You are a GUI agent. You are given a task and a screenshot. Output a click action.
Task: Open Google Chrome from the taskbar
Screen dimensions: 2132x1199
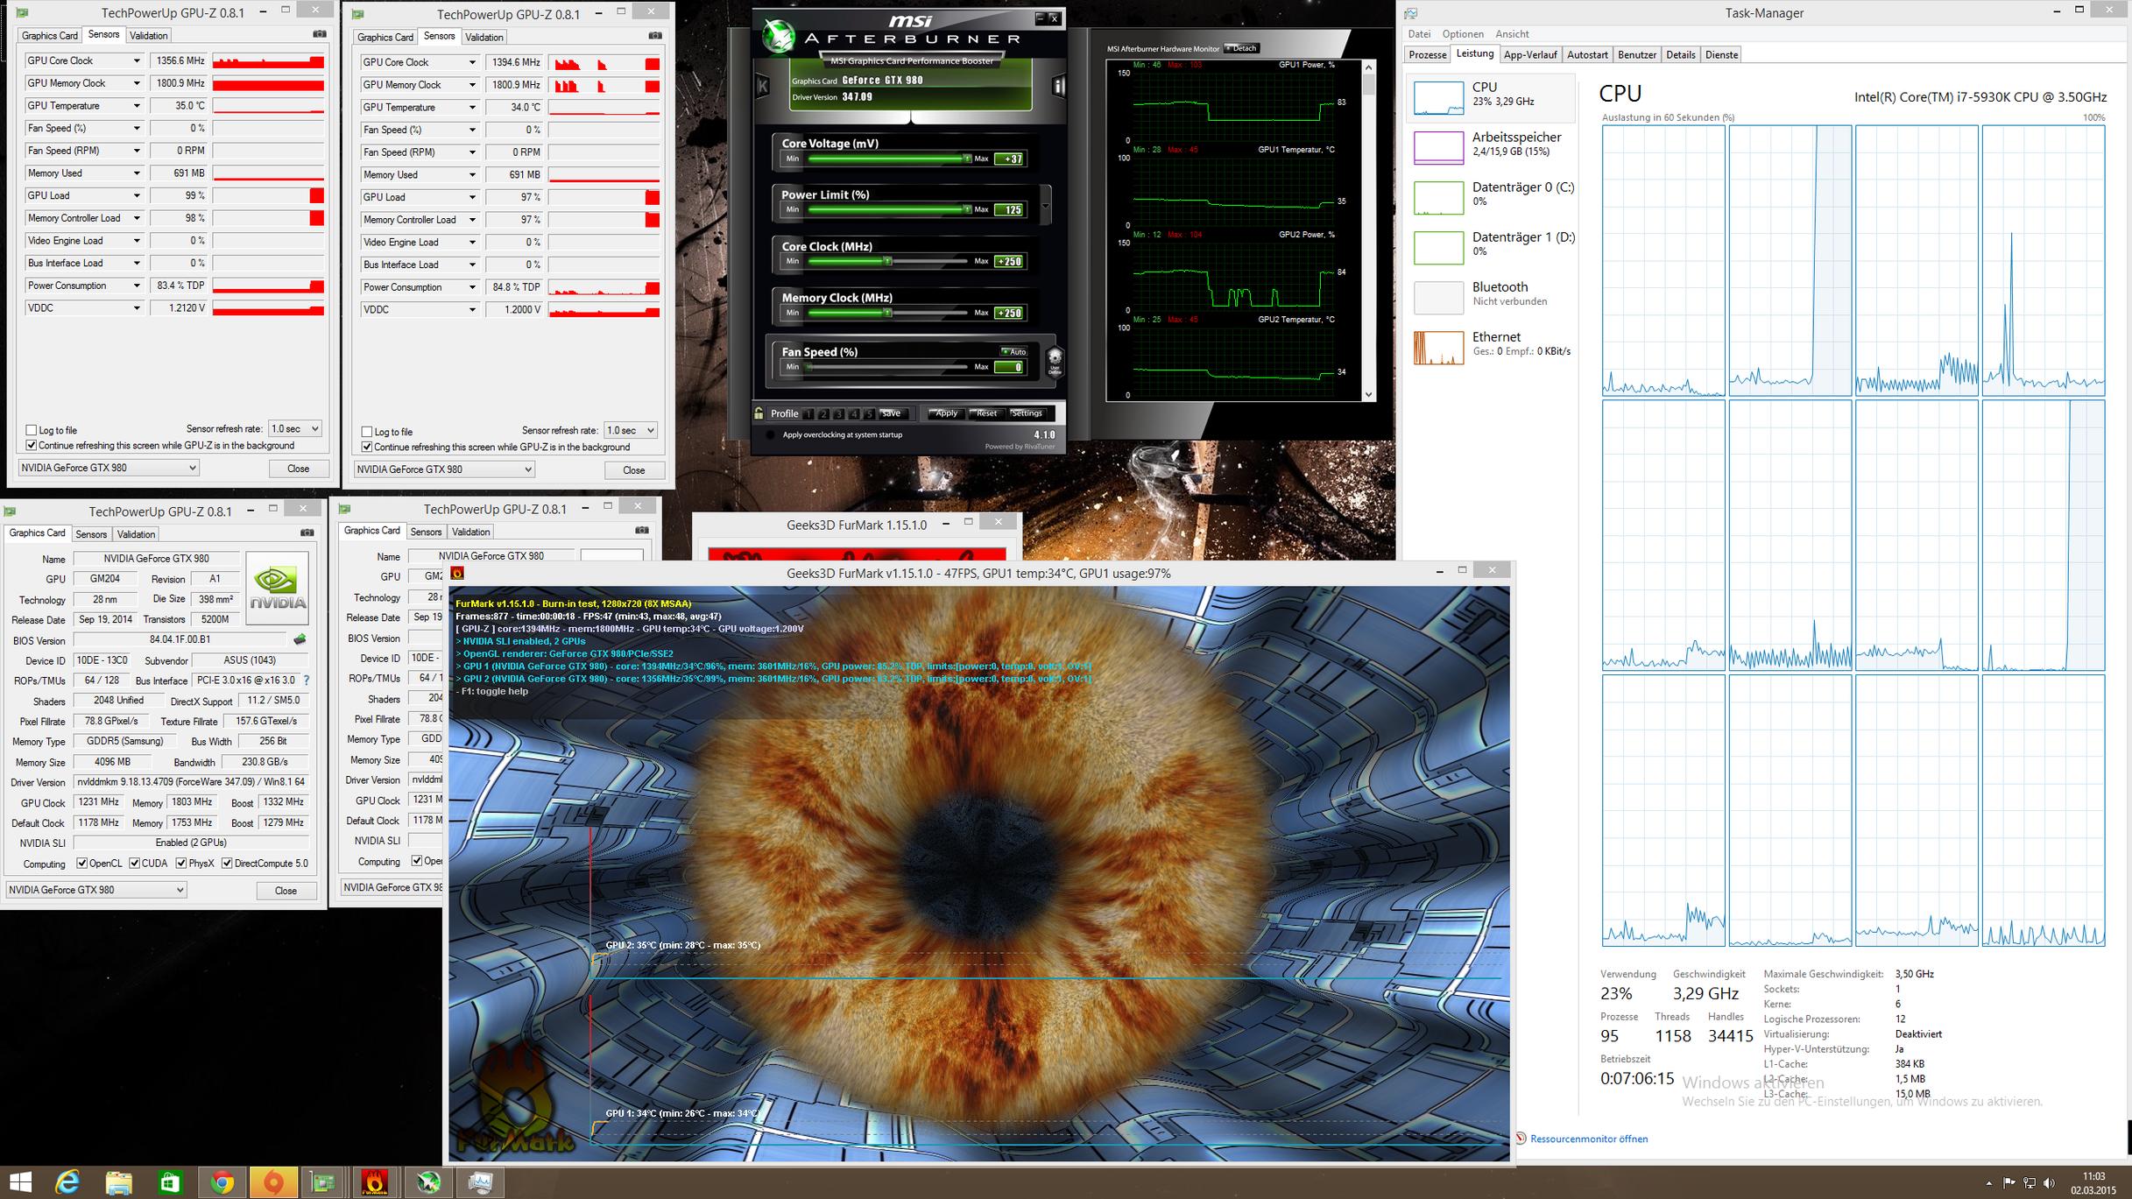[222, 1182]
